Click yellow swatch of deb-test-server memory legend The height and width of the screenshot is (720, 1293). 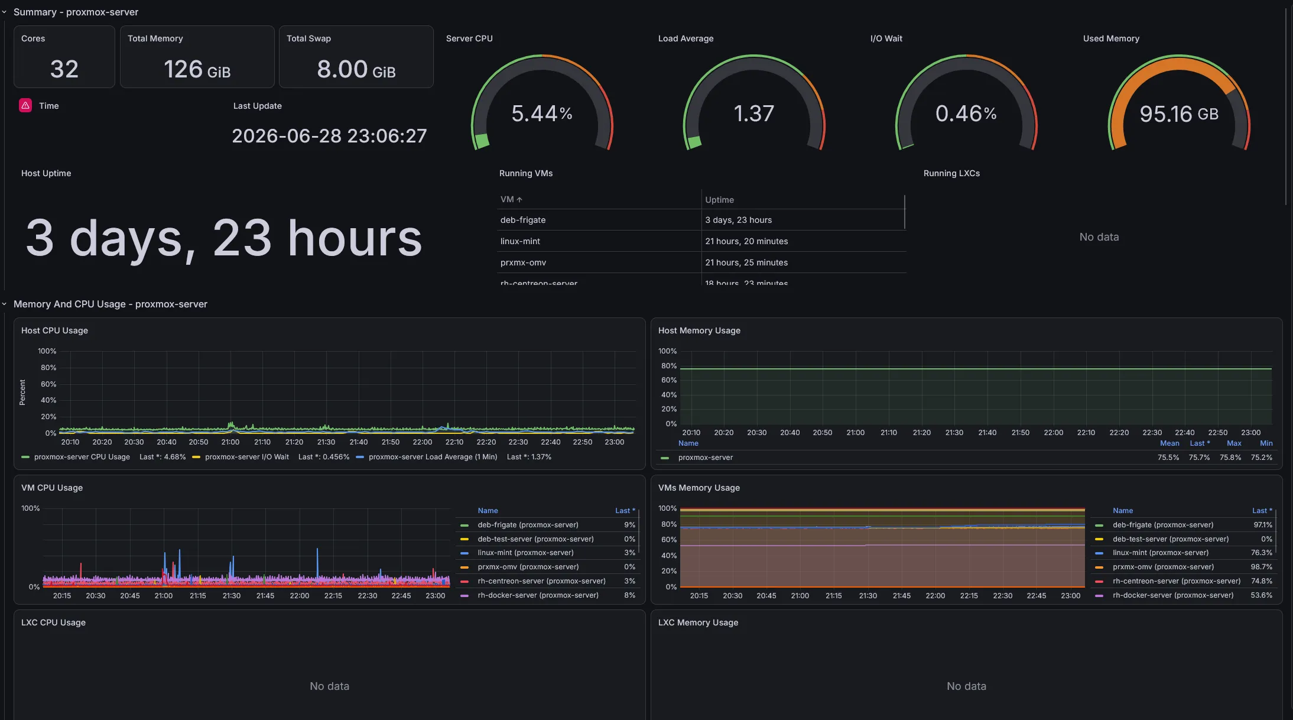[1099, 539]
